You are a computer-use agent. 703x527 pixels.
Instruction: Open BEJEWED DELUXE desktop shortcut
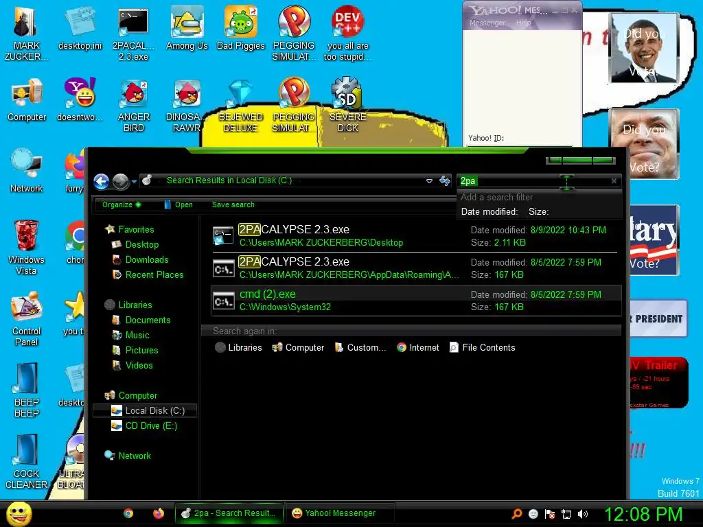pyautogui.click(x=241, y=106)
